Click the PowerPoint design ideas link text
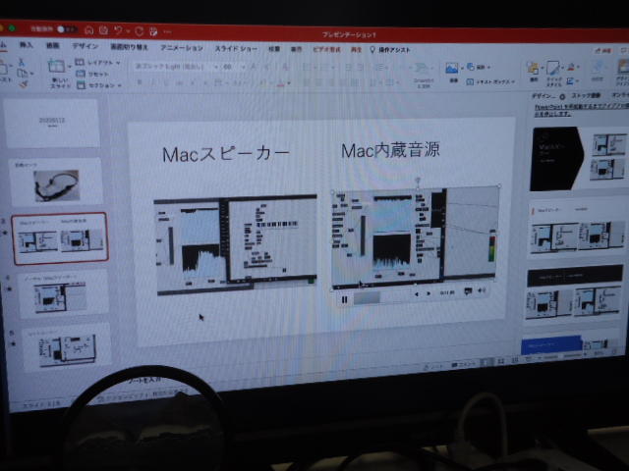 (x=581, y=110)
